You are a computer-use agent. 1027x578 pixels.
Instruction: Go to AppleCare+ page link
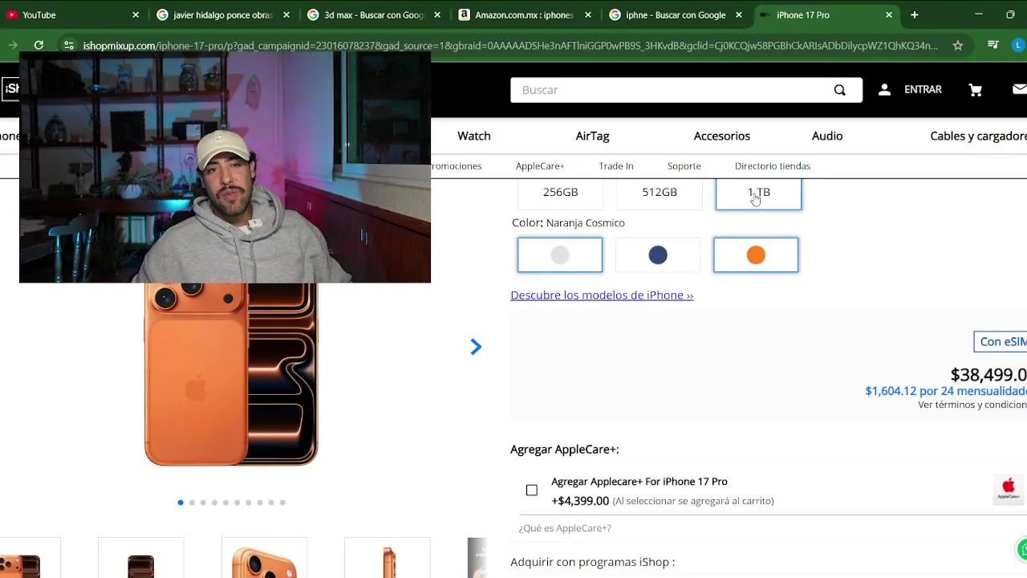[540, 166]
